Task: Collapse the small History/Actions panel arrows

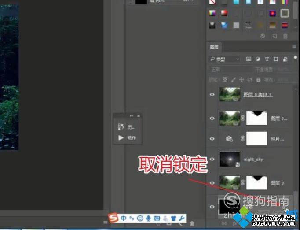Action: pyautogui.click(x=132, y=116)
